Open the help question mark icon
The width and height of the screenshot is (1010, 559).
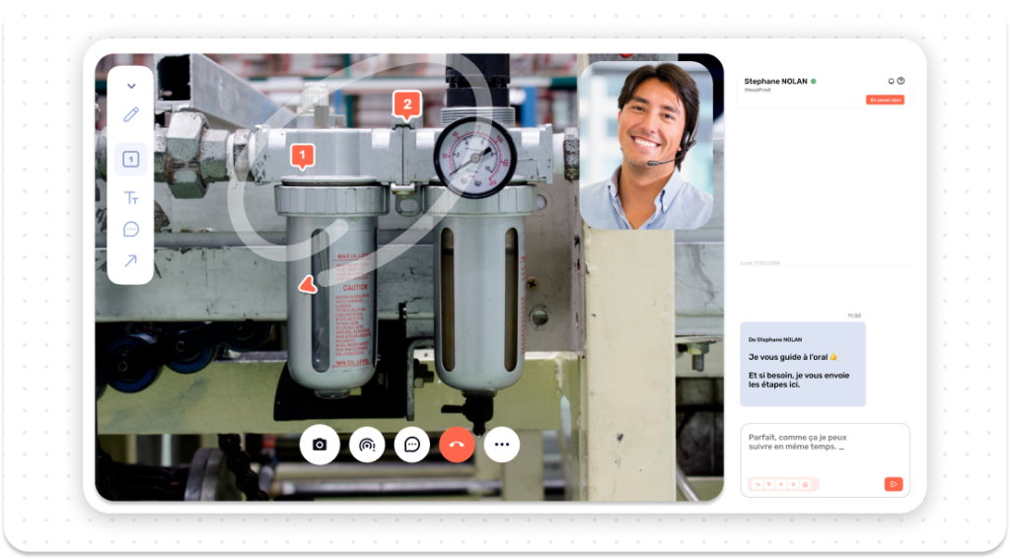(901, 81)
